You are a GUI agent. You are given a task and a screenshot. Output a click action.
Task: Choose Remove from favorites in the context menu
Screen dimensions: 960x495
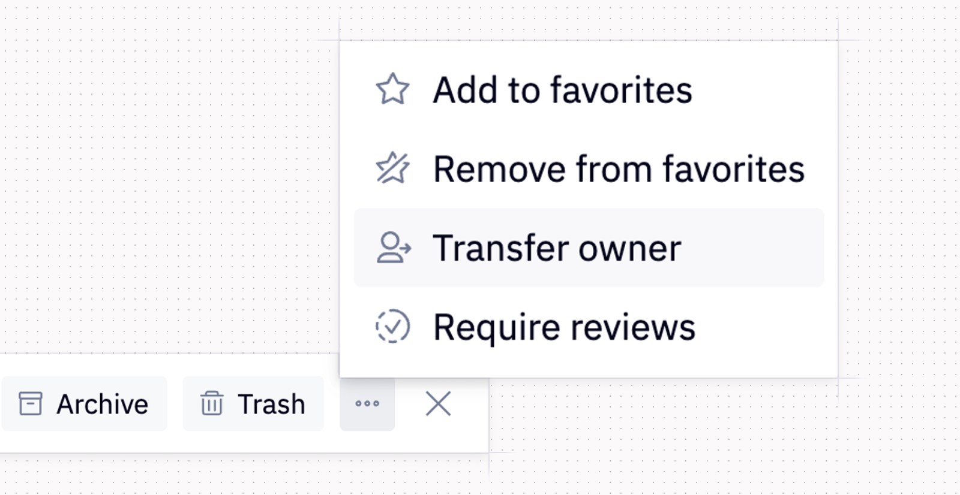(x=618, y=168)
